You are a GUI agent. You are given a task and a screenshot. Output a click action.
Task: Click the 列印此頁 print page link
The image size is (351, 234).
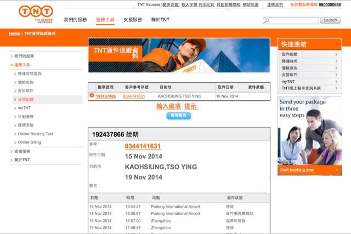[x=206, y=5]
